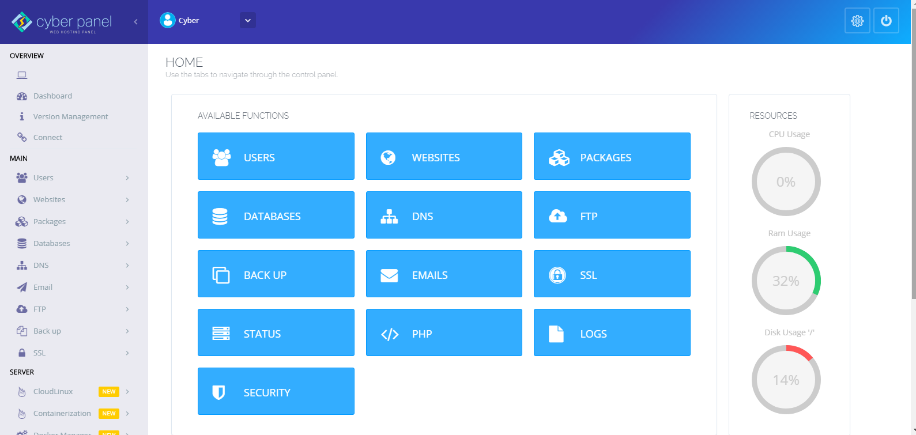This screenshot has height=435, width=916.
Task: Click the CPU Usage 0% gauge
Action: (786, 181)
